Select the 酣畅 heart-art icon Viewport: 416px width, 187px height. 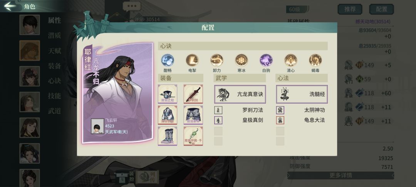point(168,60)
